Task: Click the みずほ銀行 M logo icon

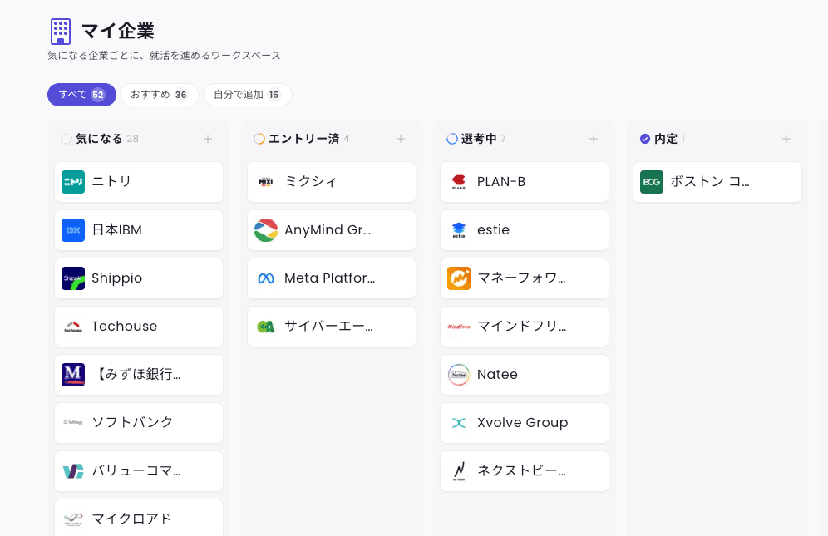Action: point(73,375)
